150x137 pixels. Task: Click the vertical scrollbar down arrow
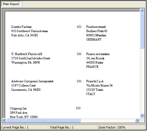(142, 116)
